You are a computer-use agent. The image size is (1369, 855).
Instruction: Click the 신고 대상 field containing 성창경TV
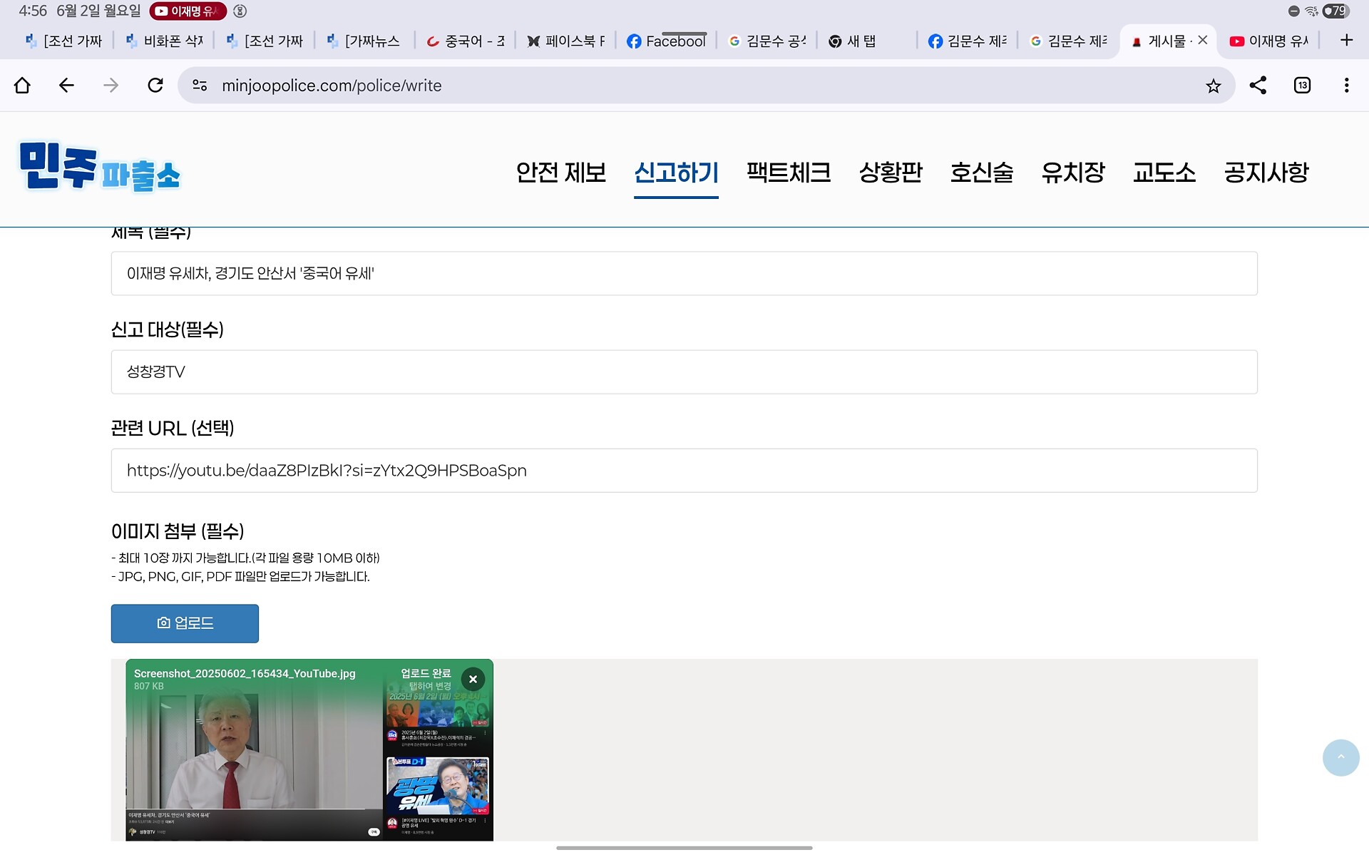(x=684, y=372)
